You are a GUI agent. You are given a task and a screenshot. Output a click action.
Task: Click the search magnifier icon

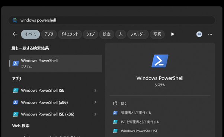point(15,20)
